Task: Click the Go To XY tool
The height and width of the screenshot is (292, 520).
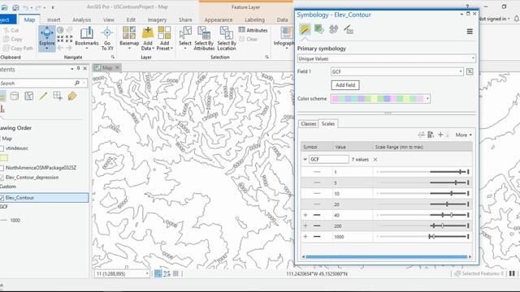Action: tap(107, 39)
